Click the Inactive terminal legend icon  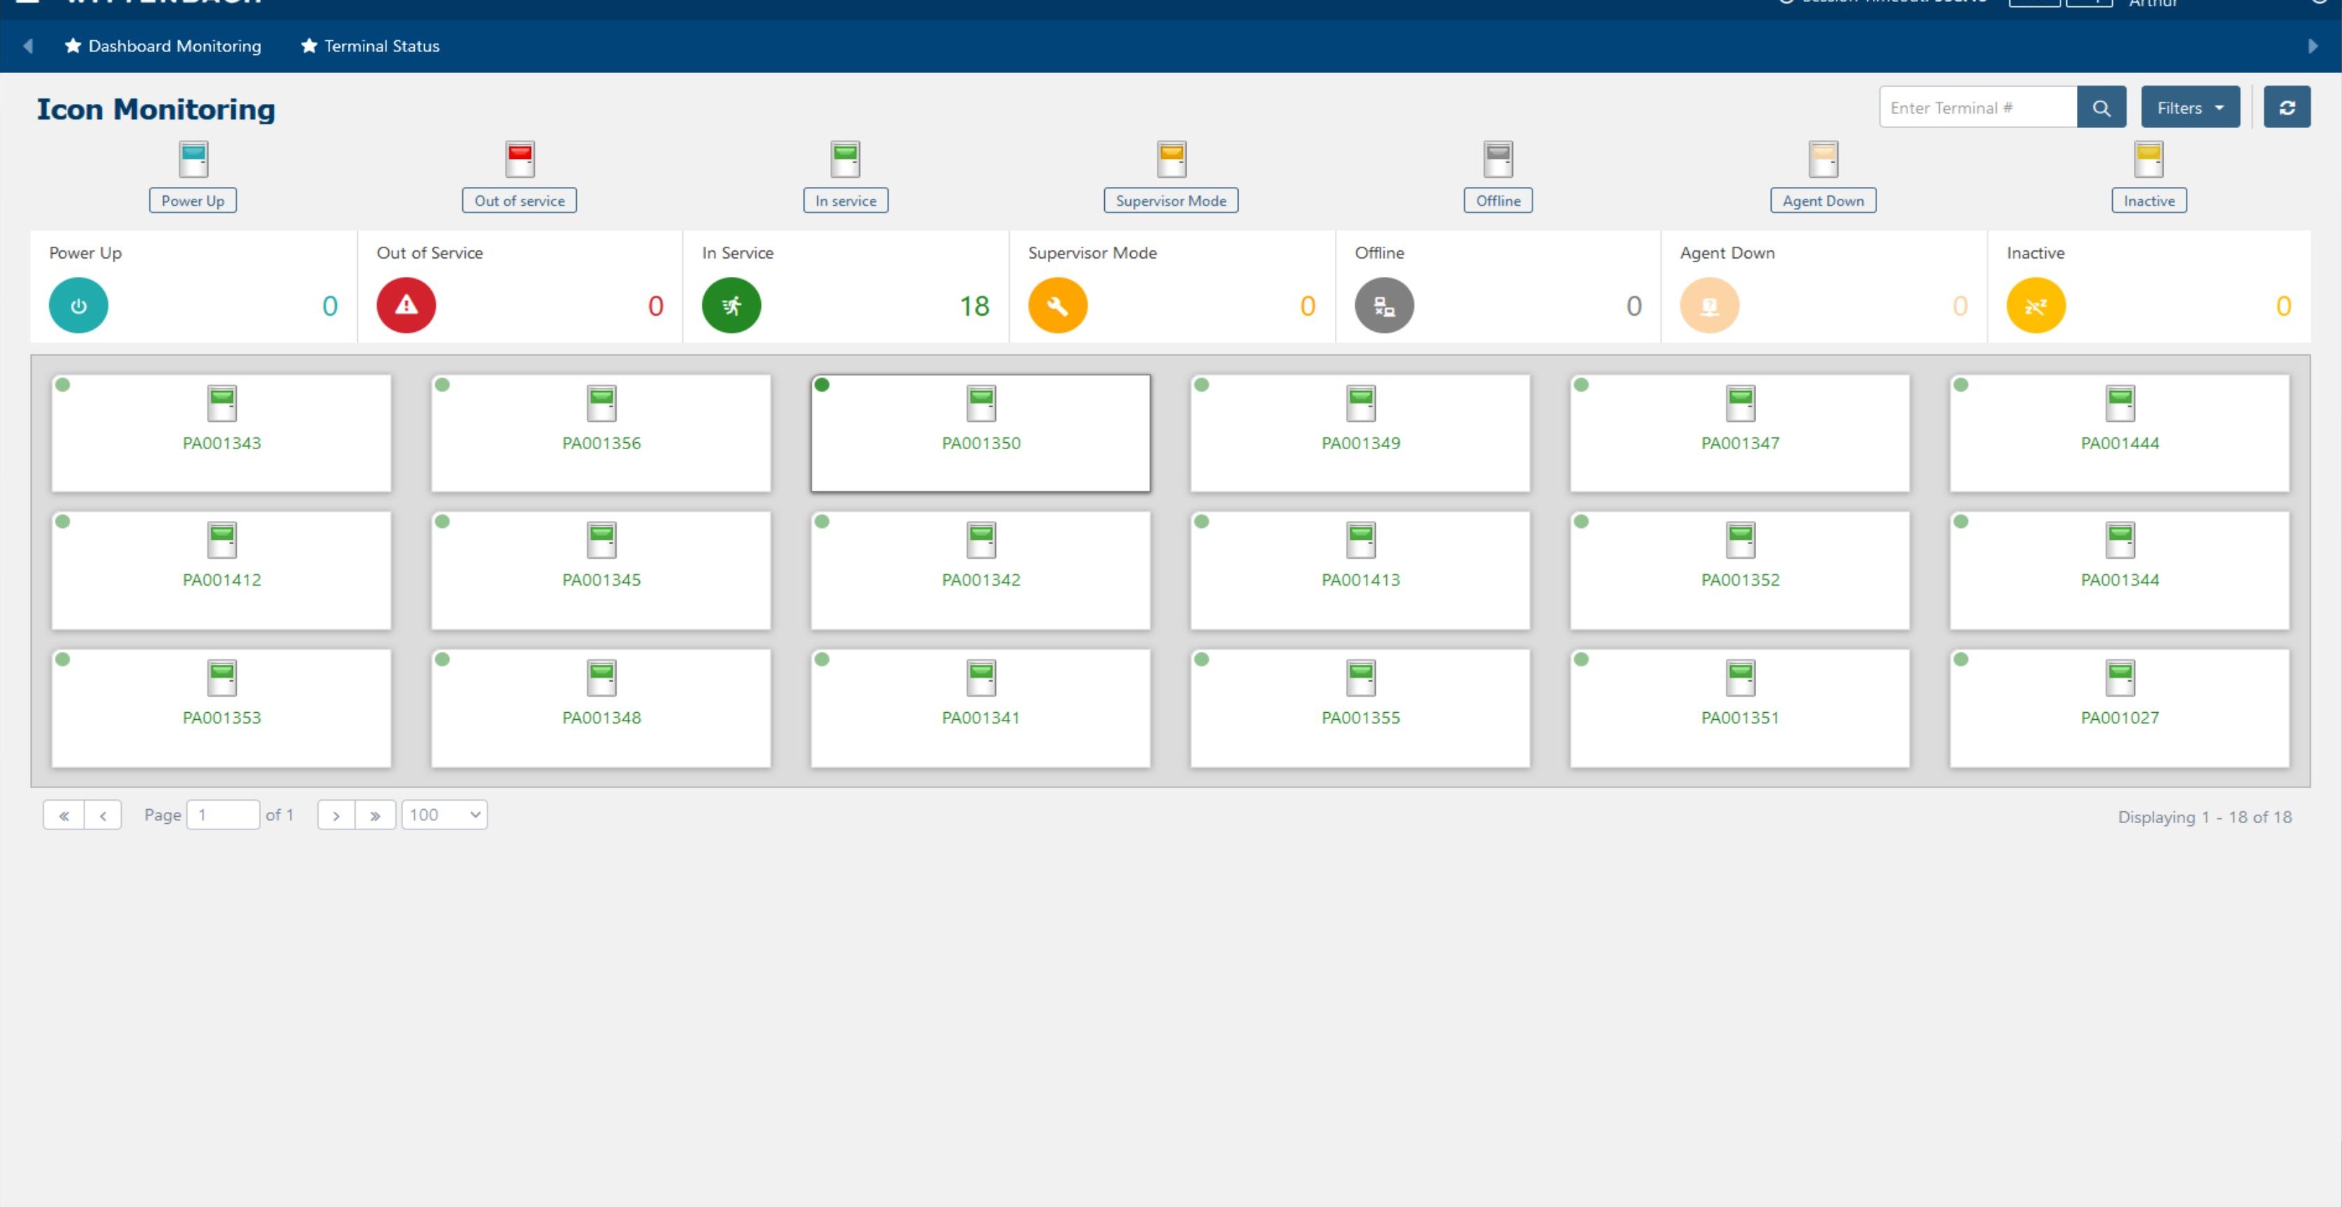click(2149, 159)
